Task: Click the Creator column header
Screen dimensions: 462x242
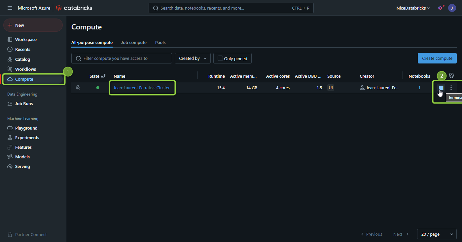Action: pyautogui.click(x=367, y=76)
